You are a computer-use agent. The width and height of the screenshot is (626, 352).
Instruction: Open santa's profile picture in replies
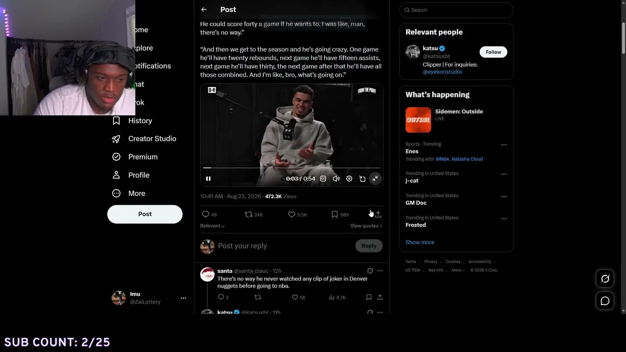point(207,274)
